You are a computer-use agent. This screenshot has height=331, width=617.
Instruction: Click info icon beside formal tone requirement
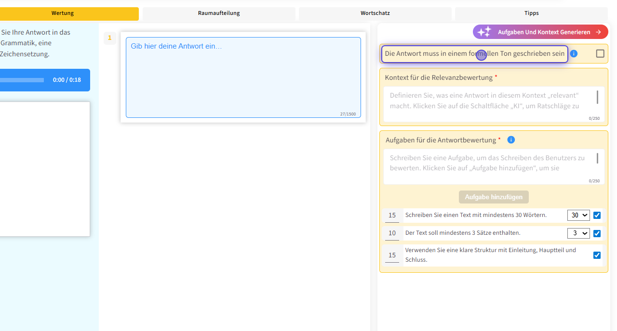574,54
